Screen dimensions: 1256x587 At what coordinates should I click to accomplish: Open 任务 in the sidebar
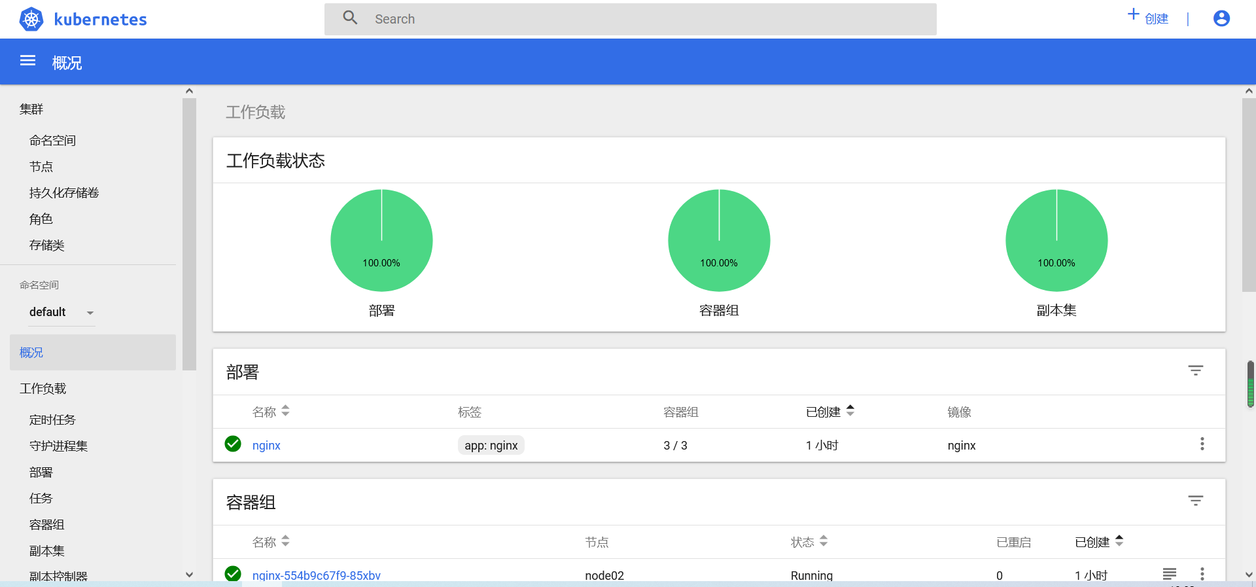point(41,499)
